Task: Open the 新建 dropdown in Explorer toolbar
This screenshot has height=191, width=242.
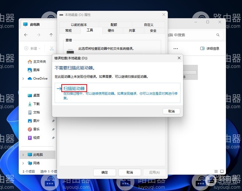Action: coord(32,48)
